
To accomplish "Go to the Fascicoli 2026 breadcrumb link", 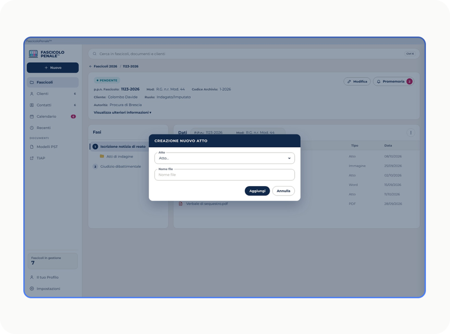I will pos(105,66).
